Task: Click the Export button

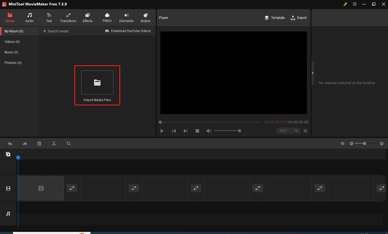Action: (x=299, y=18)
